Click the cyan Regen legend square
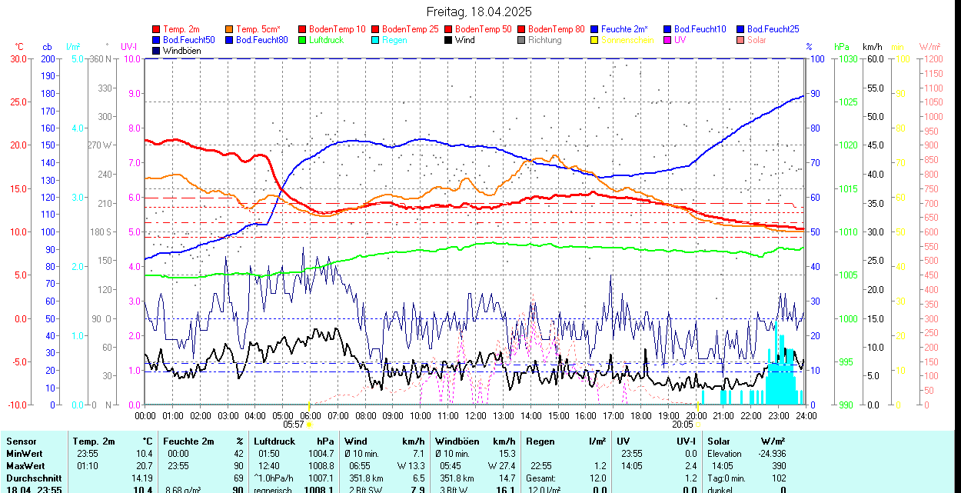The width and height of the screenshot is (961, 493). click(x=376, y=40)
